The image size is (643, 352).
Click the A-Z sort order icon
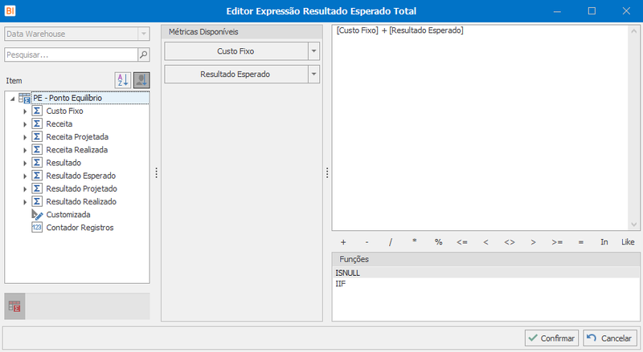[x=123, y=80]
